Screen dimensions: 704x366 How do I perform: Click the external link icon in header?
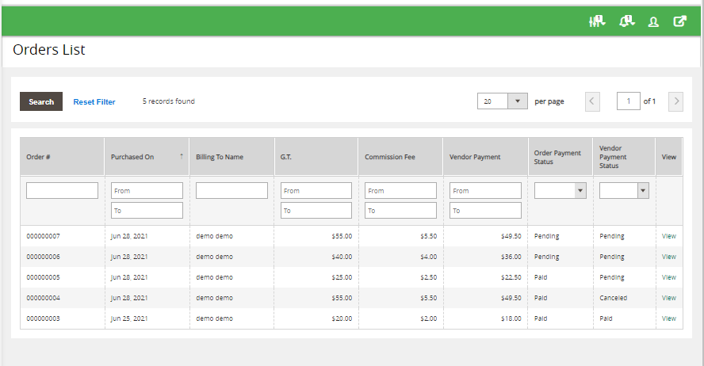pos(679,21)
